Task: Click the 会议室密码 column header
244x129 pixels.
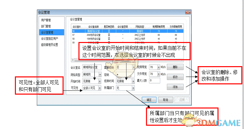Action: (x=122, y=27)
